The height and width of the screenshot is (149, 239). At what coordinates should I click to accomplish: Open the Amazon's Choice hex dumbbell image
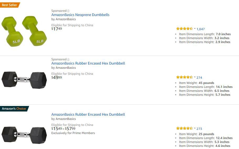(x=24, y=135)
